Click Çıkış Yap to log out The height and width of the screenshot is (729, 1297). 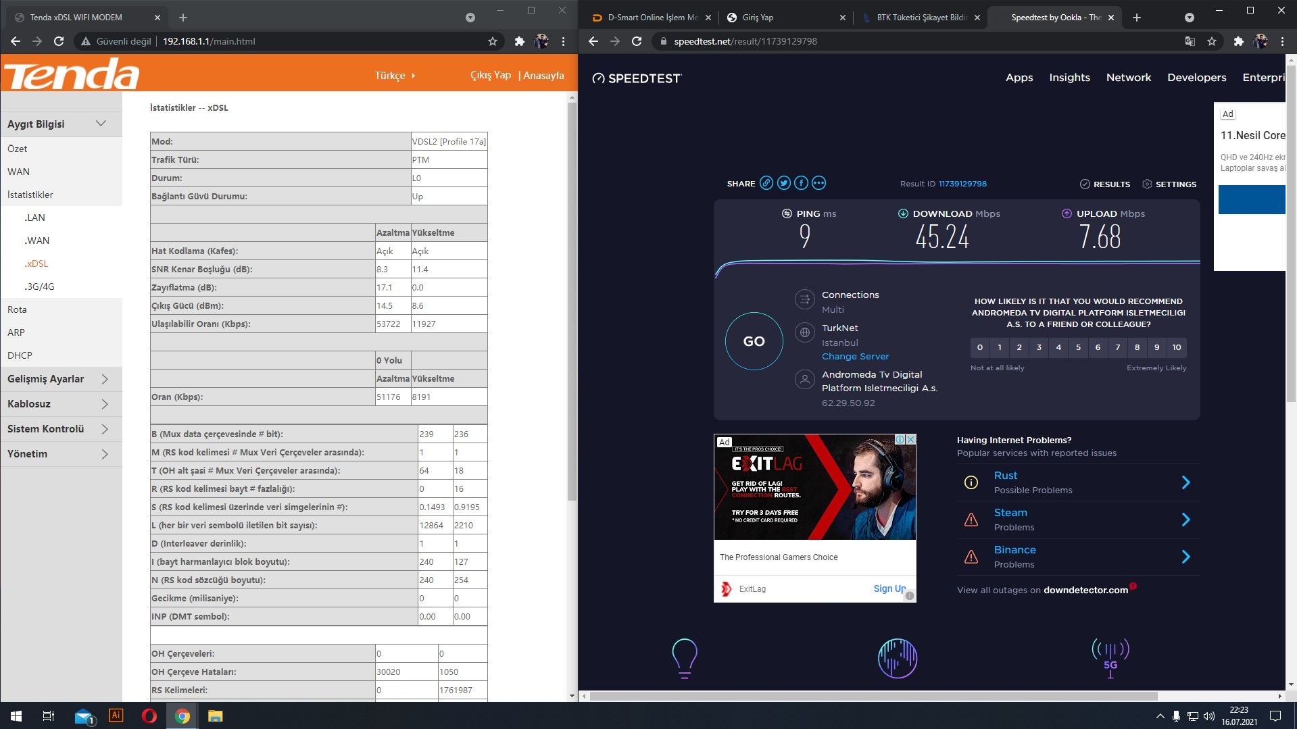coord(491,75)
